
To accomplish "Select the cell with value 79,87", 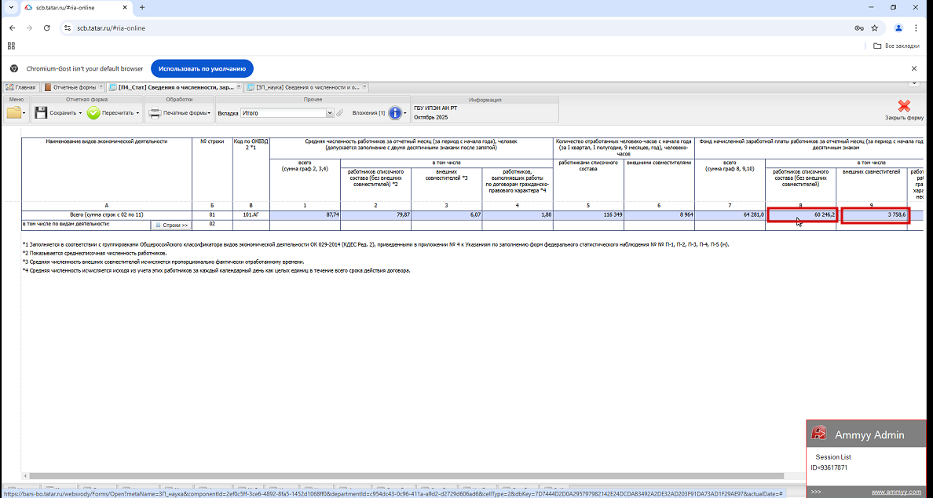I will 375,214.
